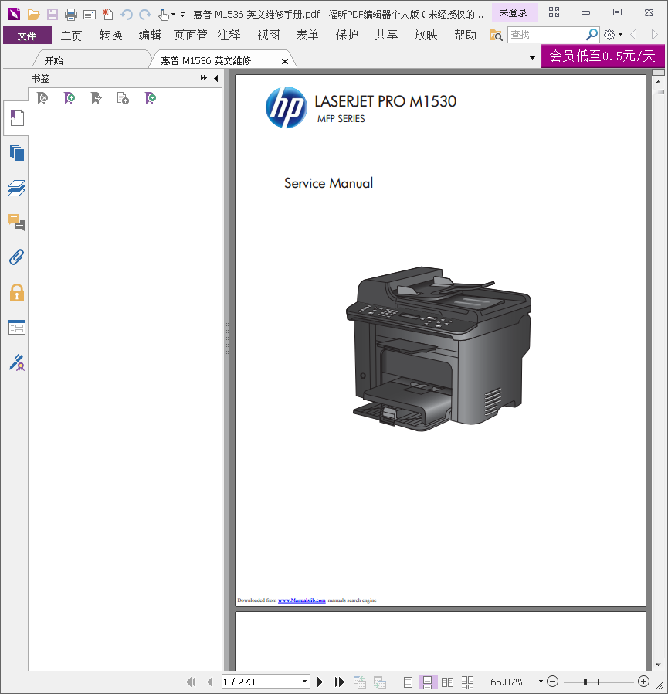Open search settings gear dropdown
668x694 pixels.
(x=613, y=35)
